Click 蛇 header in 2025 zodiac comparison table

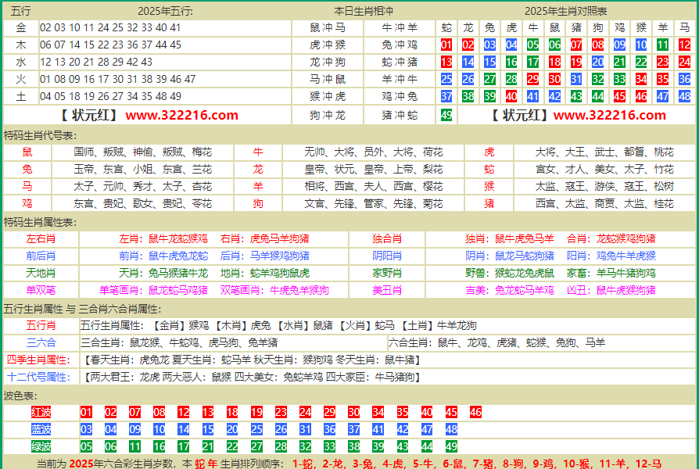[446, 28]
